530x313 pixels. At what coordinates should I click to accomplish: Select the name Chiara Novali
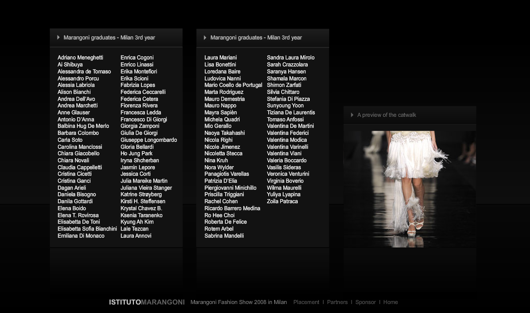pyautogui.click(x=73, y=160)
